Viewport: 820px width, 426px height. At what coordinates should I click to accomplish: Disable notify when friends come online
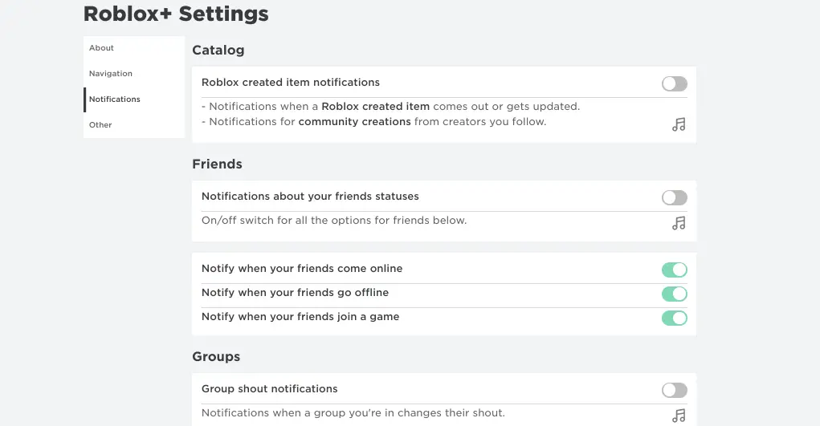click(x=674, y=270)
